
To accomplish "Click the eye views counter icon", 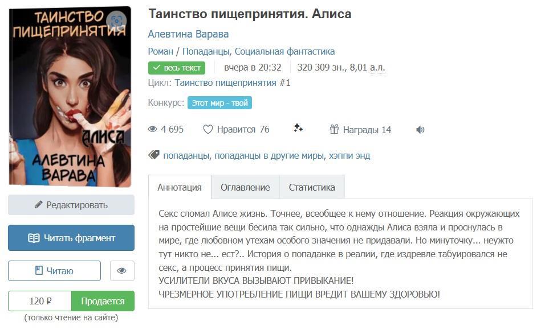I will tap(153, 129).
